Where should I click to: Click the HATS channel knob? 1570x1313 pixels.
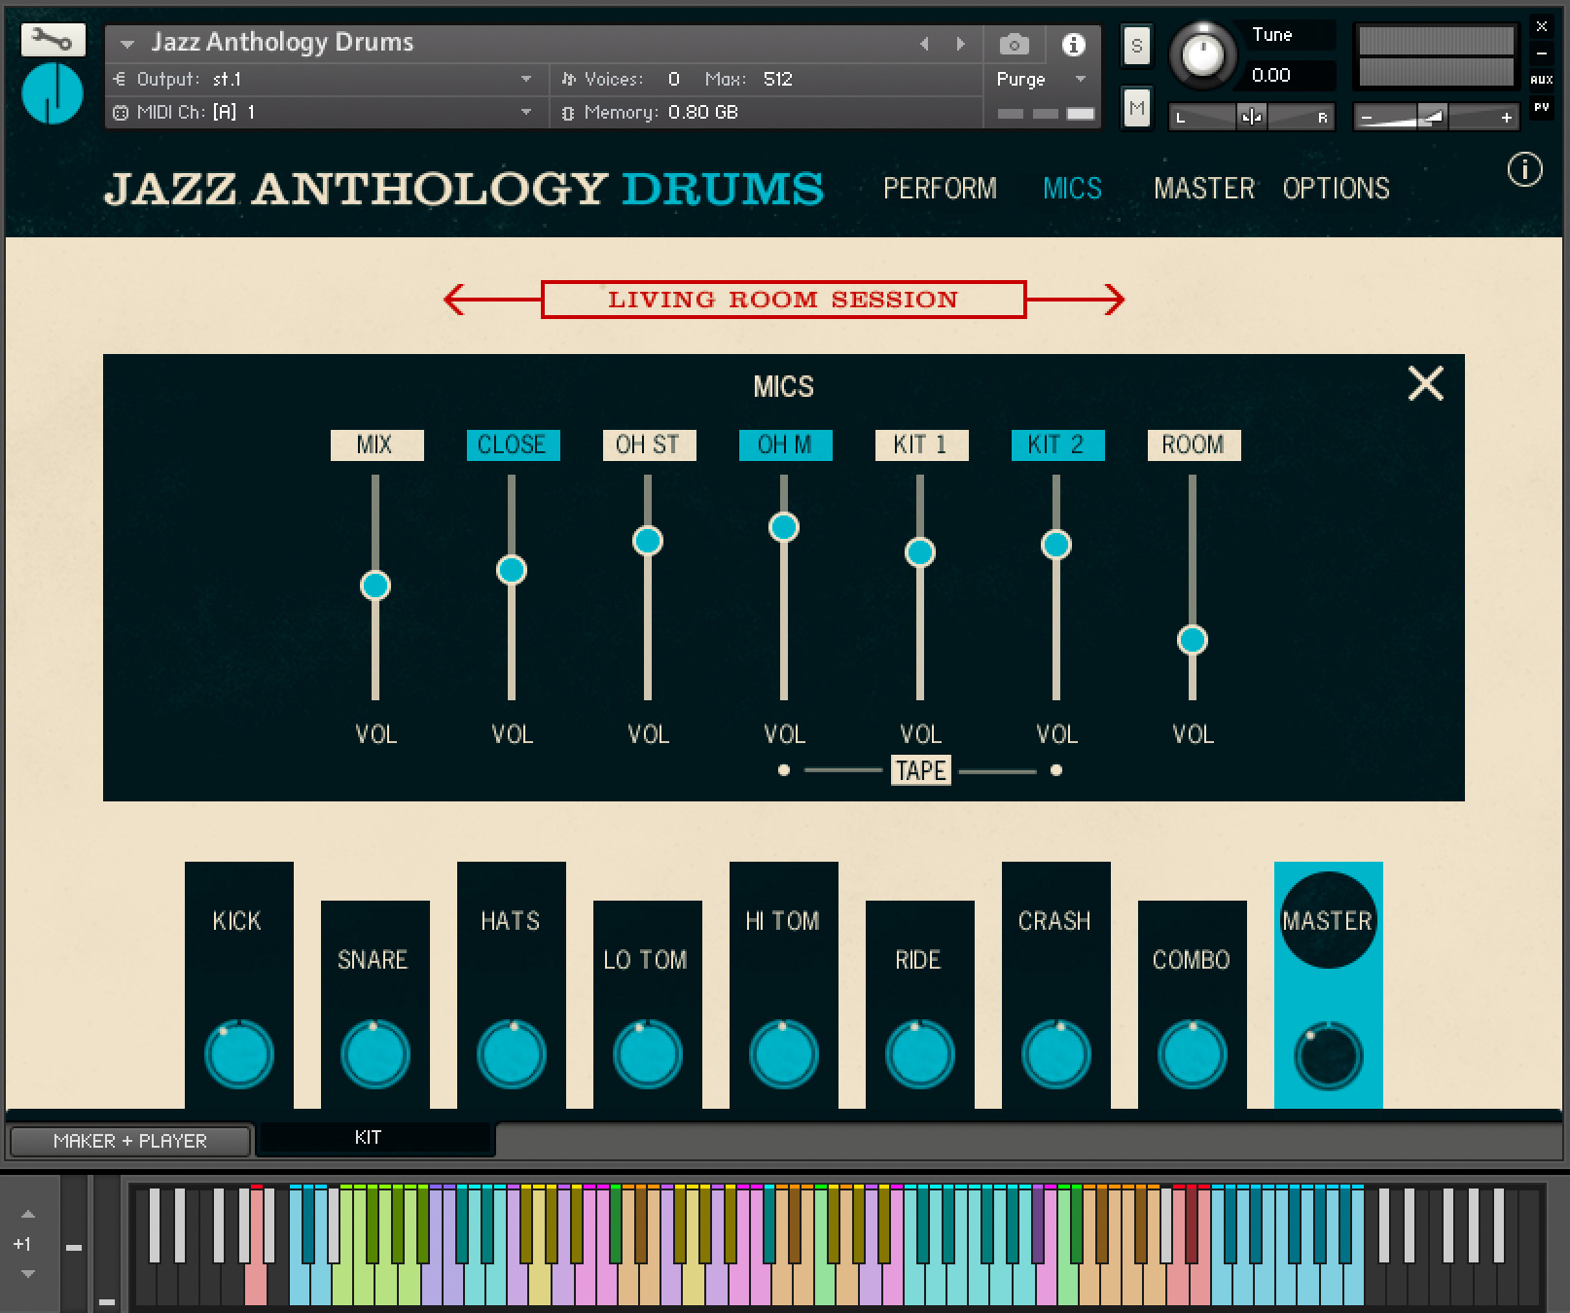tap(511, 1054)
